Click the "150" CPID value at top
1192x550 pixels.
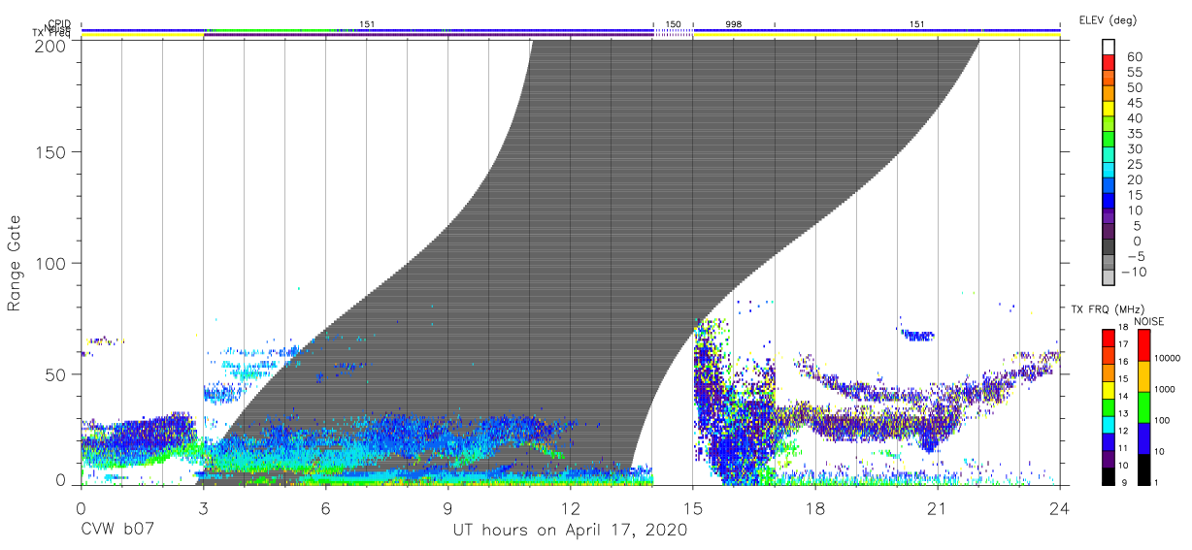coord(673,23)
